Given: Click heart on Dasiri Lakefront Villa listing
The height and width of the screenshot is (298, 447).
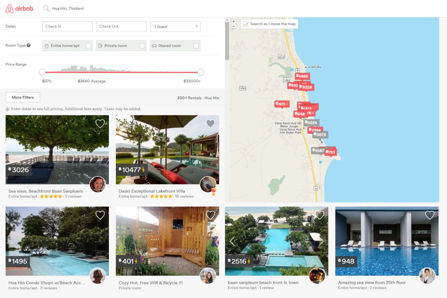Looking at the screenshot, I should point(210,124).
